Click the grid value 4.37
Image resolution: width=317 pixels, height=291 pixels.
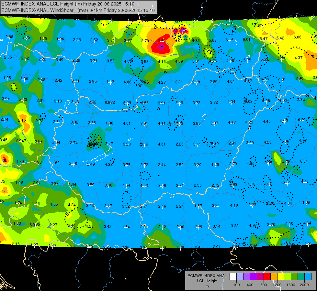299,58
